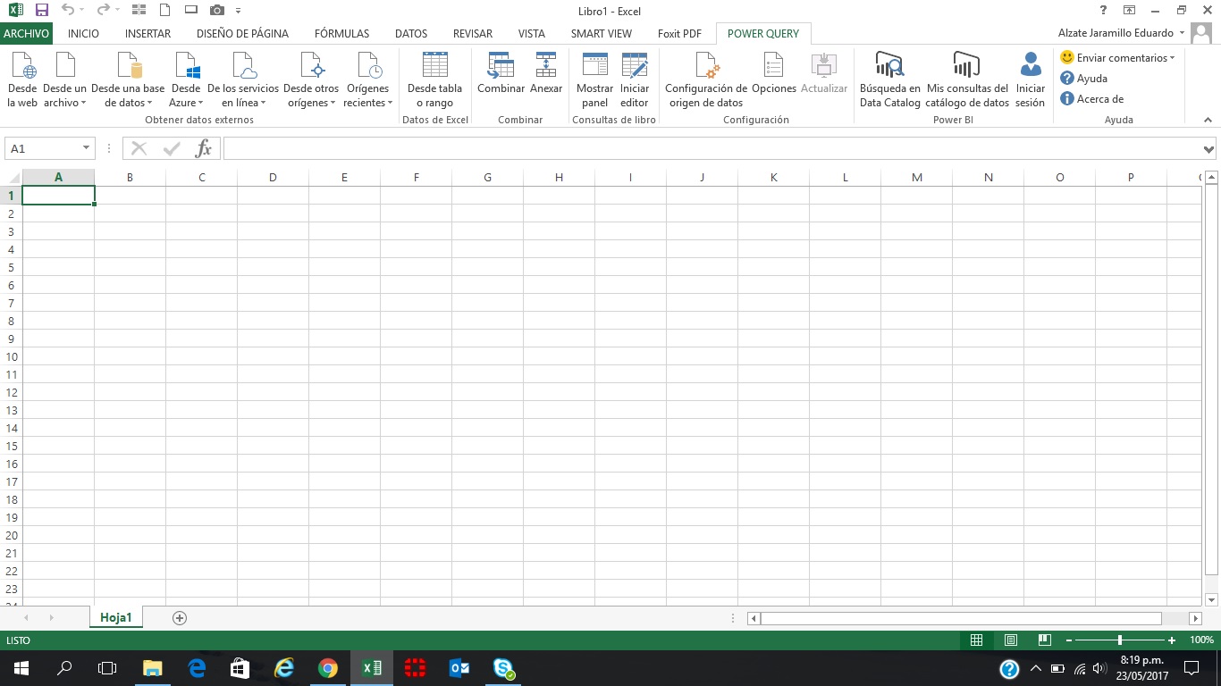Click the Desde la web icon

22,66
